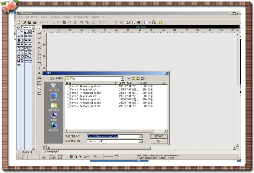Click the fill style square in the status bar
254x173 pixels.
(117, 156)
